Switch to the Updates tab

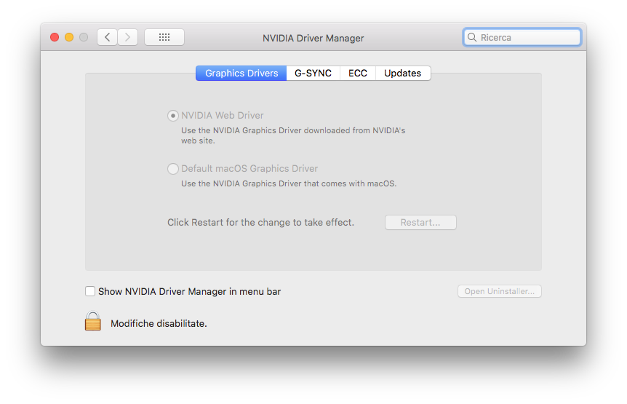tap(403, 74)
